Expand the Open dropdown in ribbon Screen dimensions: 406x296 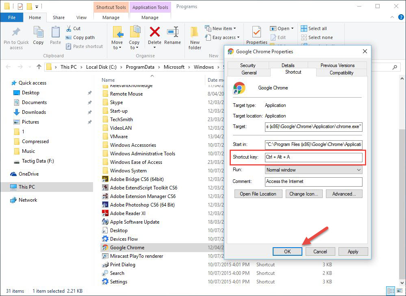[x=292, y=28]
